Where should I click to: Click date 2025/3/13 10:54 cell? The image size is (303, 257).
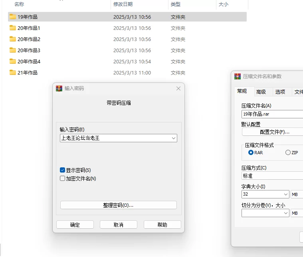point(132,61)
